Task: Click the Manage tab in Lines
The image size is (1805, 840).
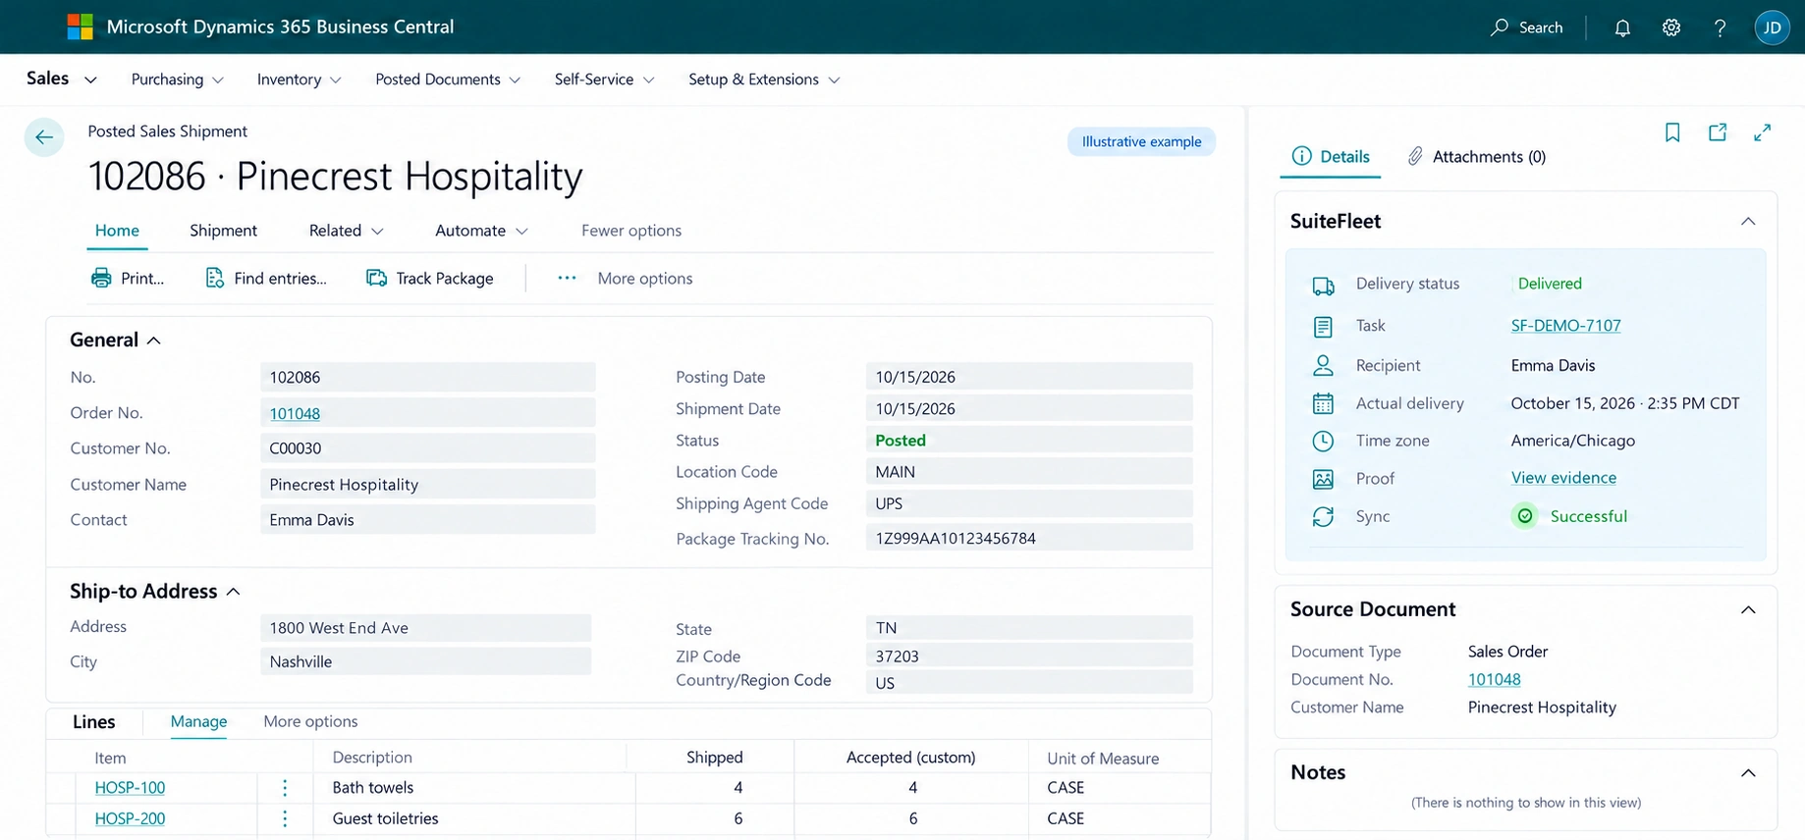Action: (198, 722)
